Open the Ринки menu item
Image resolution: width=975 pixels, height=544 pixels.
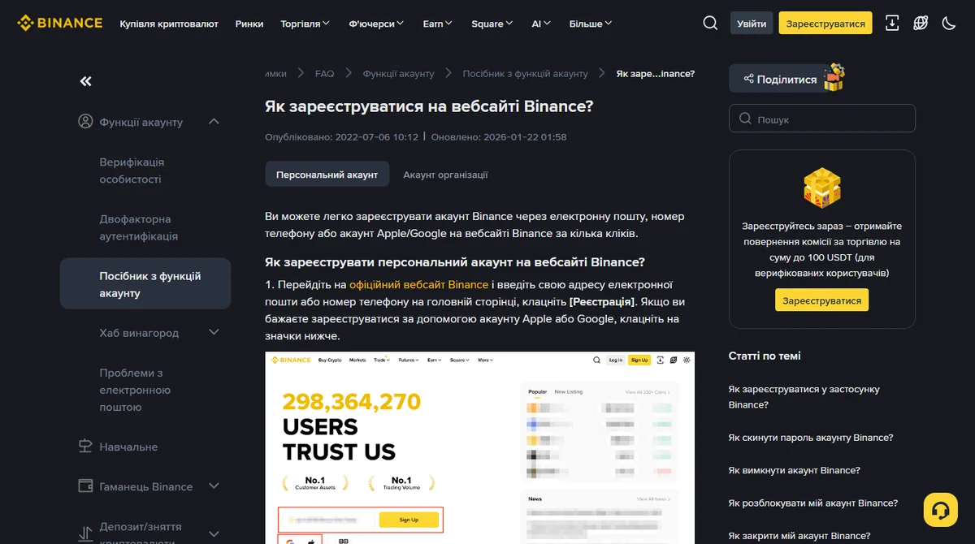[x=249, y=24]
